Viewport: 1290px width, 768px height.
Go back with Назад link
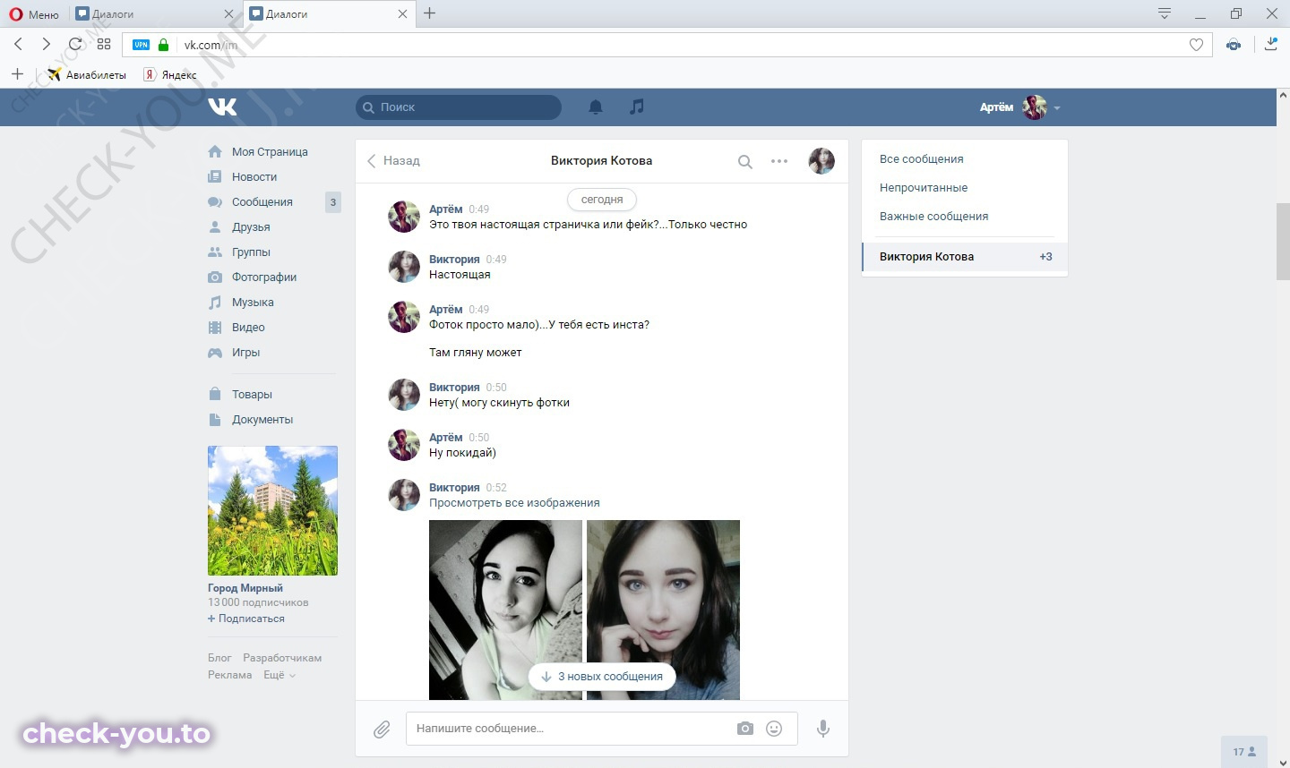(x=393, y=161)
